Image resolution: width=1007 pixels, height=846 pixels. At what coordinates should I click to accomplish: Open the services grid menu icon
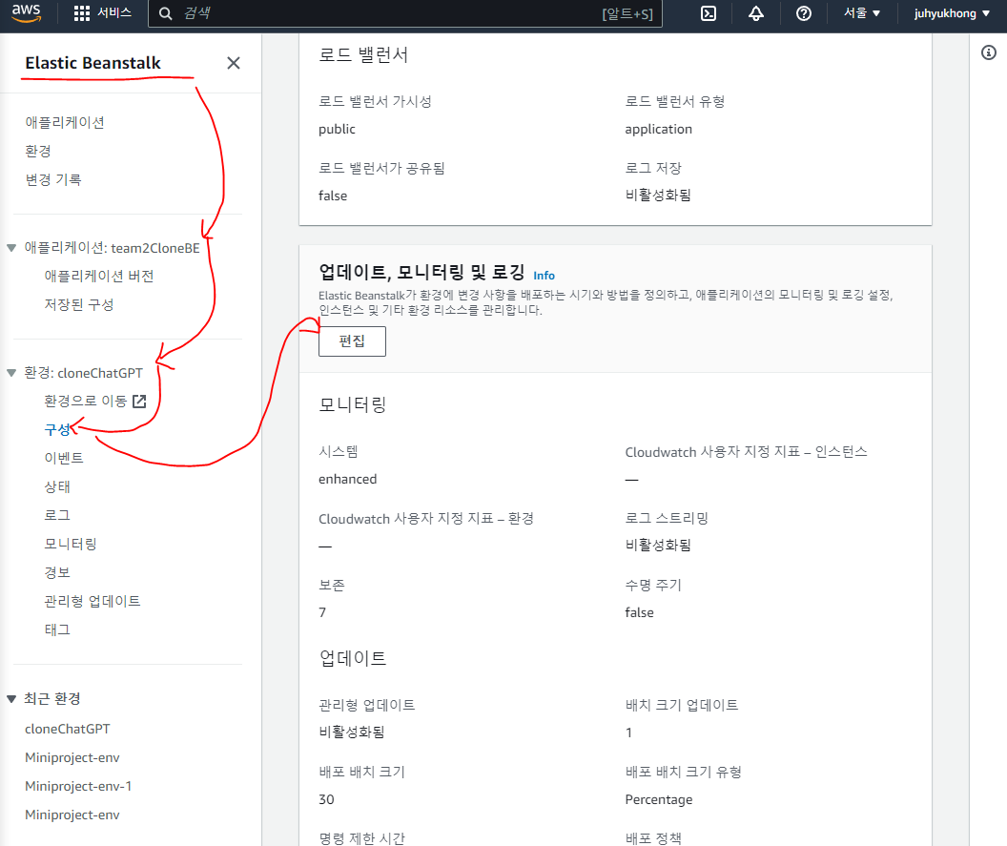[x=82, y=13]
